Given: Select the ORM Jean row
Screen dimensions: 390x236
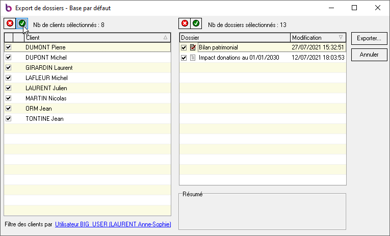Looking at the screenshot, I should click(x=88, y=109).
